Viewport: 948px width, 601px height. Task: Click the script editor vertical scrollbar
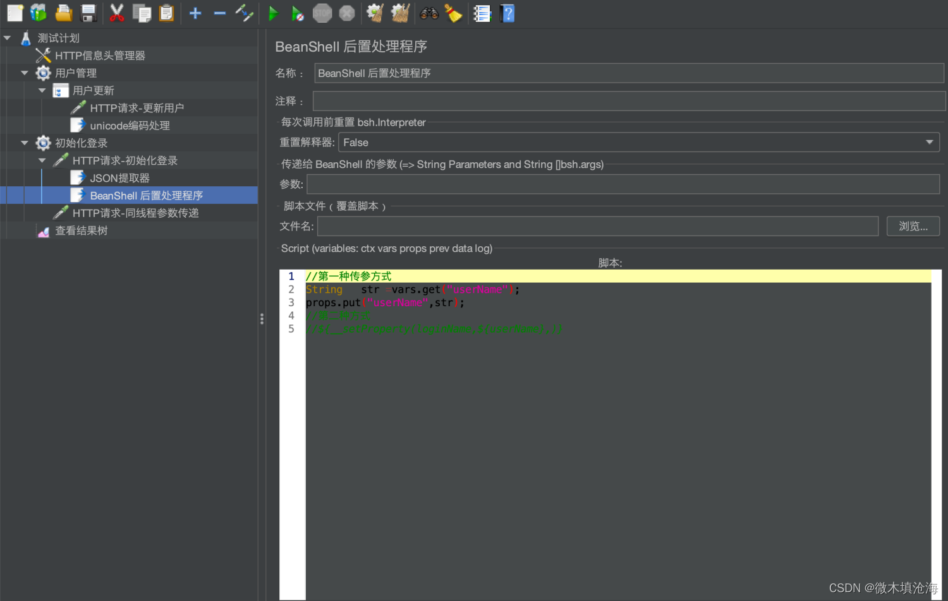pyautogui.click(x=937, y=435)
